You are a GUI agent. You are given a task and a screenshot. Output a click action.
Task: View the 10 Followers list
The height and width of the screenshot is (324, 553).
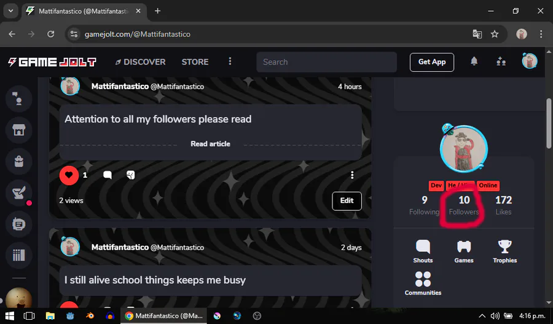coord(464,205)
